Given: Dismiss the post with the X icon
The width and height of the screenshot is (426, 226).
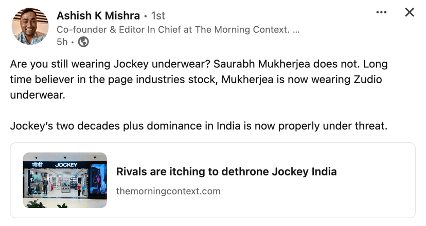Looking at the screenshot, I should click(410, 12).
